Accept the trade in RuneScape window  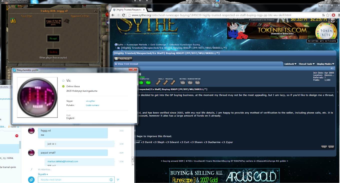click(x=53, y=38)
